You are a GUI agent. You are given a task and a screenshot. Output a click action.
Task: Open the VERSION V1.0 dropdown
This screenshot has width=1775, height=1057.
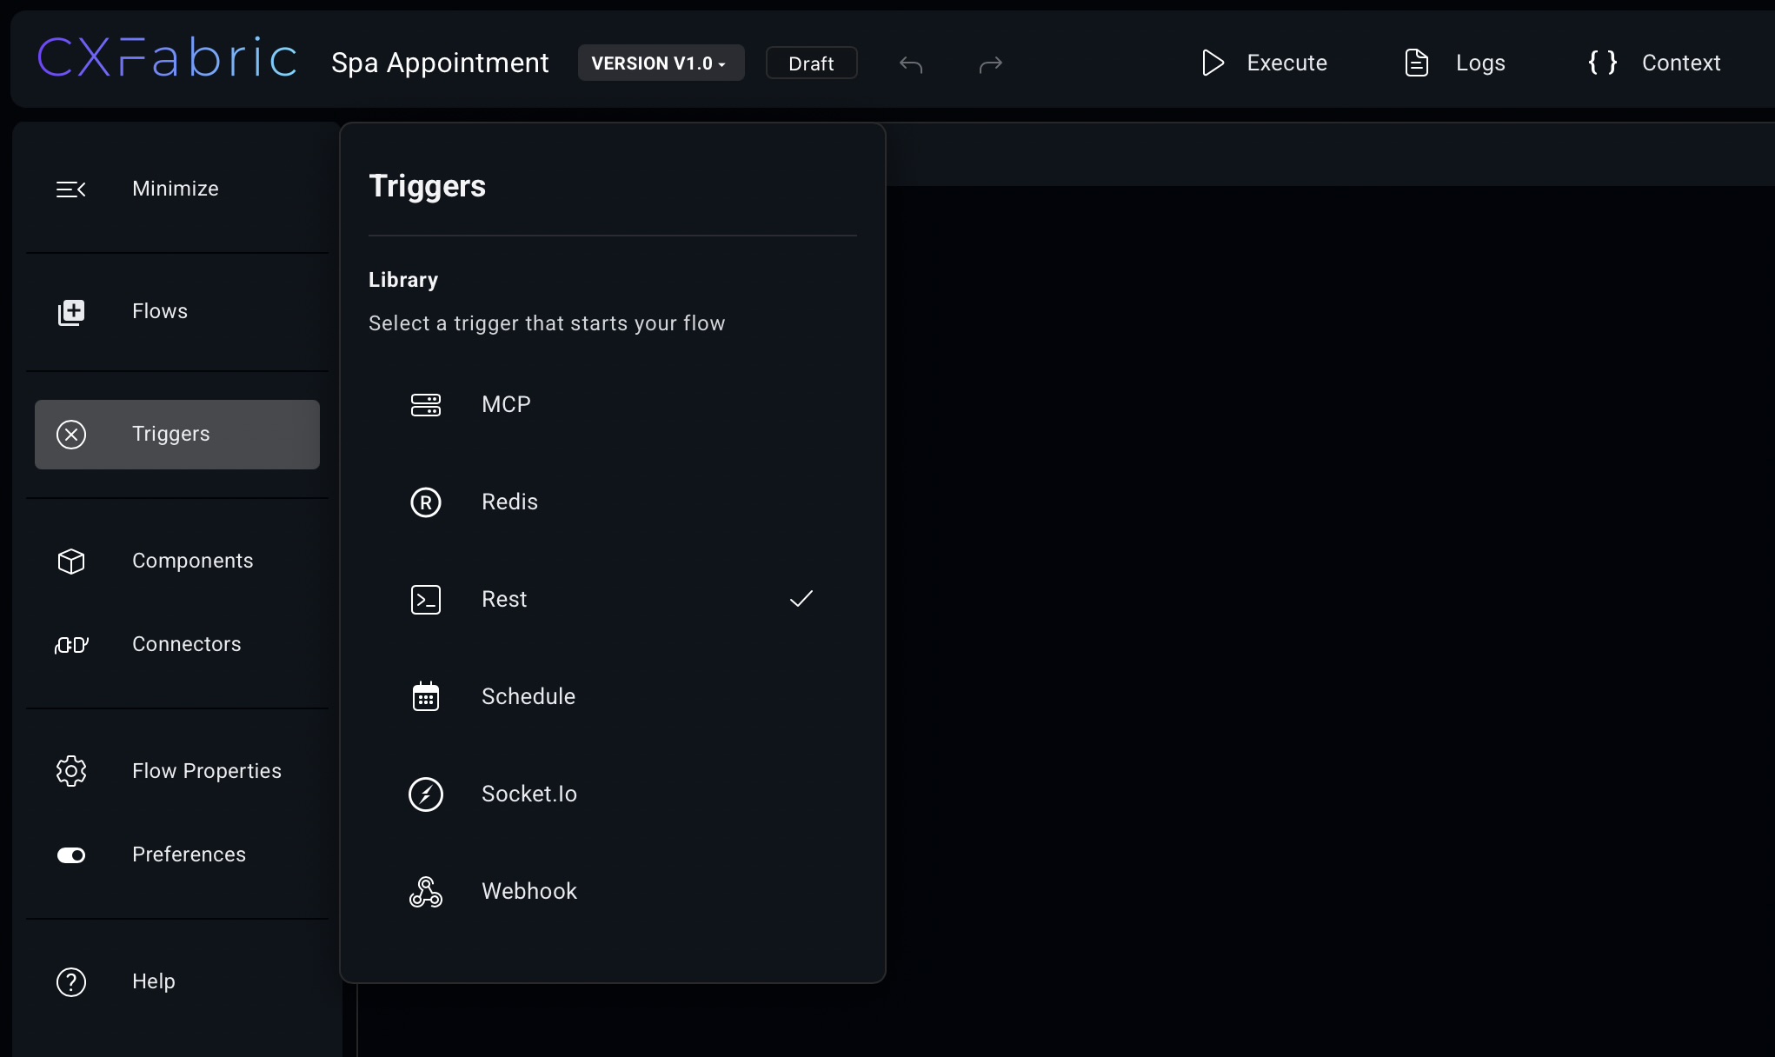661,63
